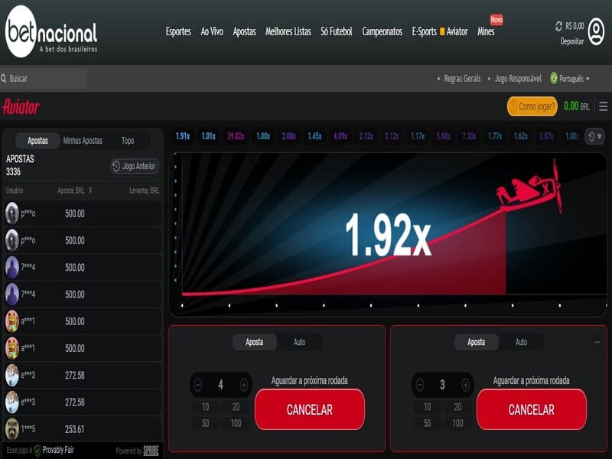Select the 100 quick bet in left panel
612x459 pixels.
[x=236, y=423]
